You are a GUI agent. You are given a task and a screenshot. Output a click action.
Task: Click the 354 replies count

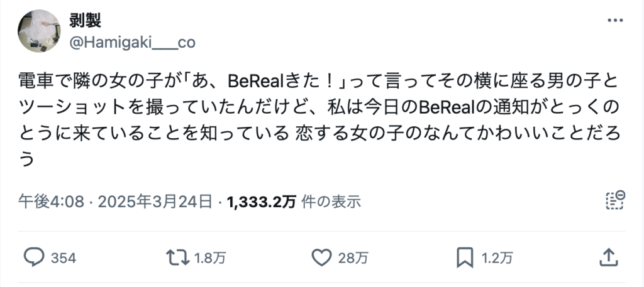[x=63, y=257]
